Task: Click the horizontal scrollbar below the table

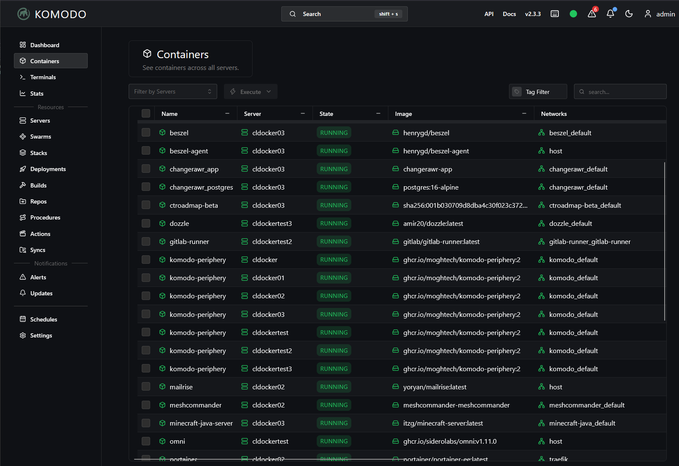Action: [271, 459]
